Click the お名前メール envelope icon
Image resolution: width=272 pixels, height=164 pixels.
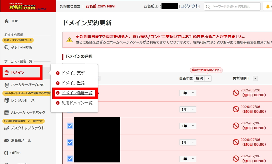(7, 140)
